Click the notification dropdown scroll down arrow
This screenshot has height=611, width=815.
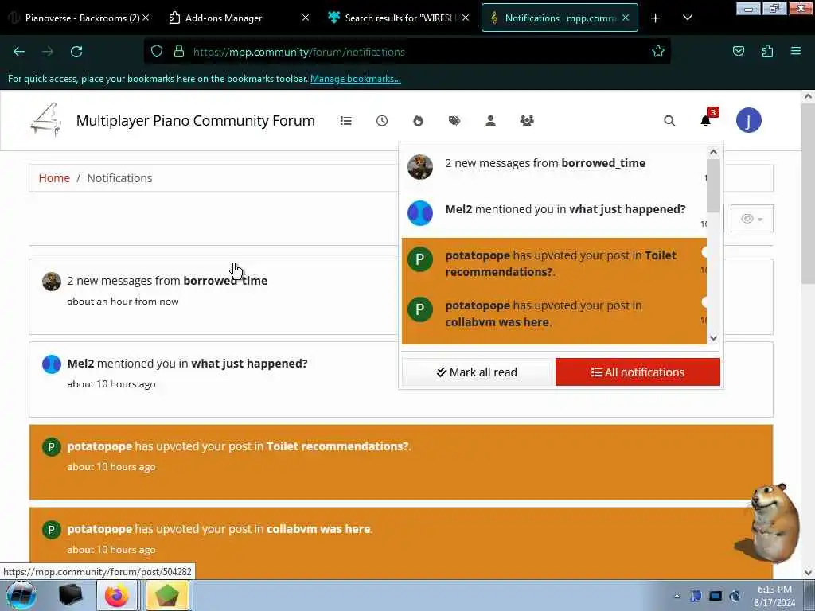click(713, 337)
